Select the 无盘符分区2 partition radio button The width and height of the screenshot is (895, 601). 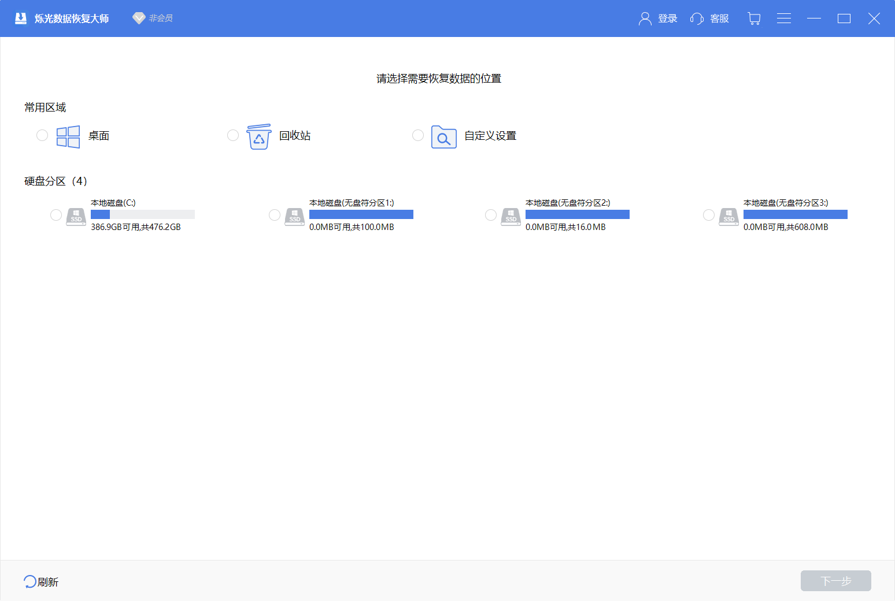click(x=491, y=214)
